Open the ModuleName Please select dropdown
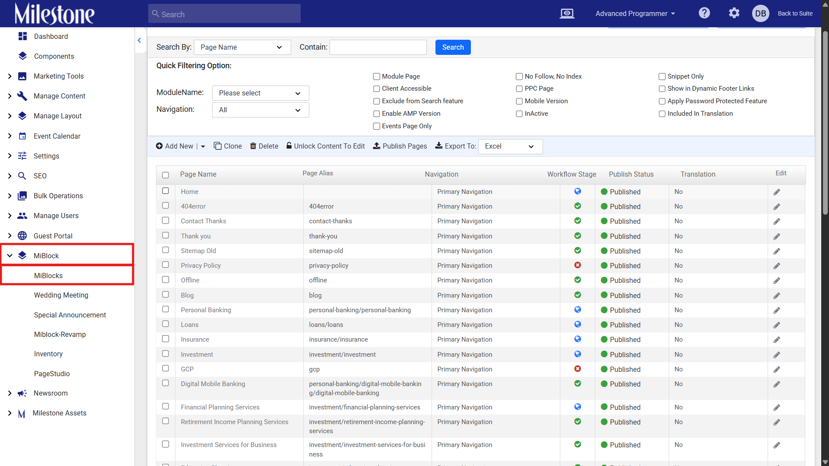This screenshot has height=466, width=829. pos(260,93)
